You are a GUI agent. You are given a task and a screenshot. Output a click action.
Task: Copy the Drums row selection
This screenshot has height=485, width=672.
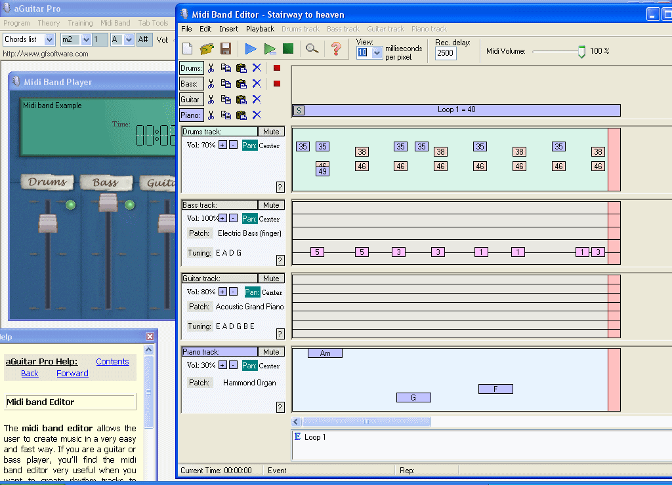tap(226, 68)
